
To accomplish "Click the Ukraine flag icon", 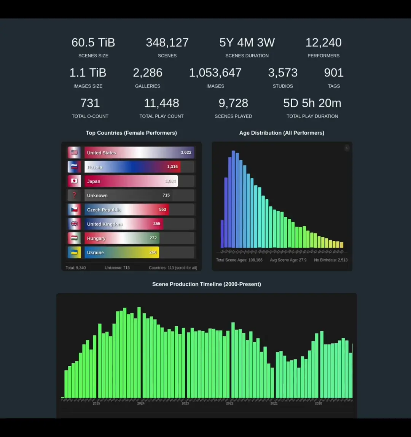I will pos(74,252).
